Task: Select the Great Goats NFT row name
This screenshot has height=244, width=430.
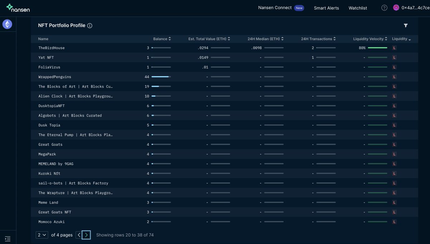Action: [x=55, y=212]
